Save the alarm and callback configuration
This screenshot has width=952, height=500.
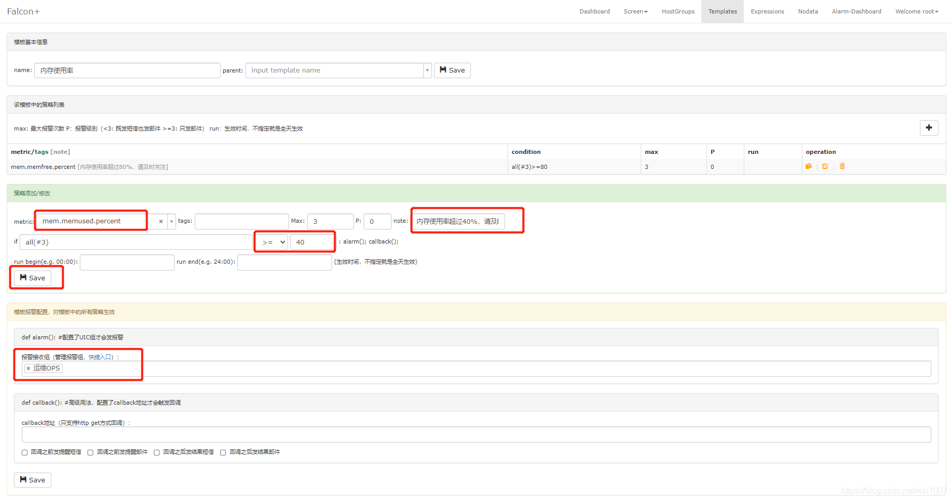[x=33, y=480]
